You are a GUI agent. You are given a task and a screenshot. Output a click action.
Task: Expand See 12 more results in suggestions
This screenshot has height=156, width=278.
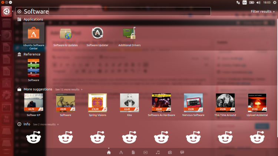click(x=69, y=90)
